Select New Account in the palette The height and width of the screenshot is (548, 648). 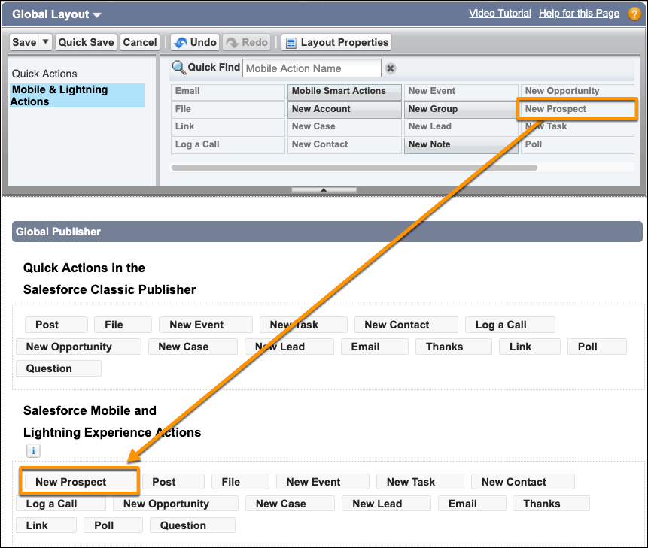[x=345, y=109]
